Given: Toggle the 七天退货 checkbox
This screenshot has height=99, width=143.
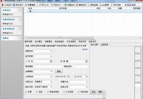Looking at the screenshot, I should [x=64, y=92].
